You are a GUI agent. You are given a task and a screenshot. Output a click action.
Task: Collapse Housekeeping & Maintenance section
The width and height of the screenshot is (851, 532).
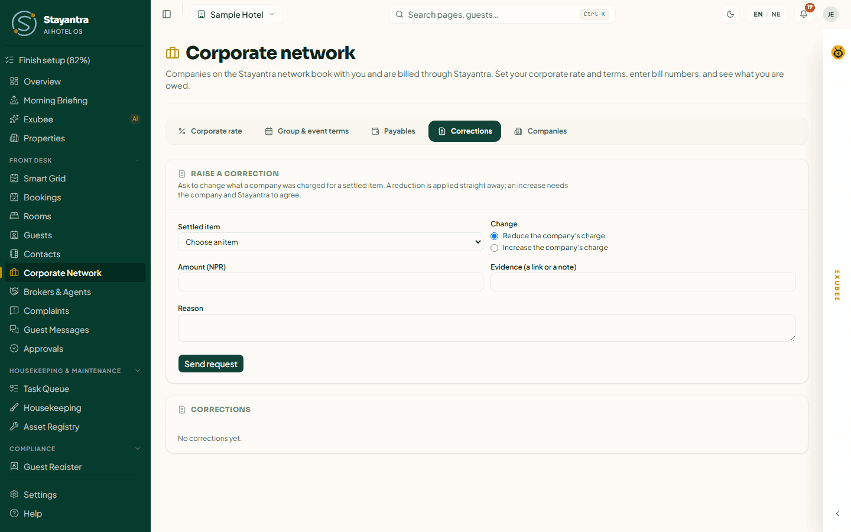point(138,371)
